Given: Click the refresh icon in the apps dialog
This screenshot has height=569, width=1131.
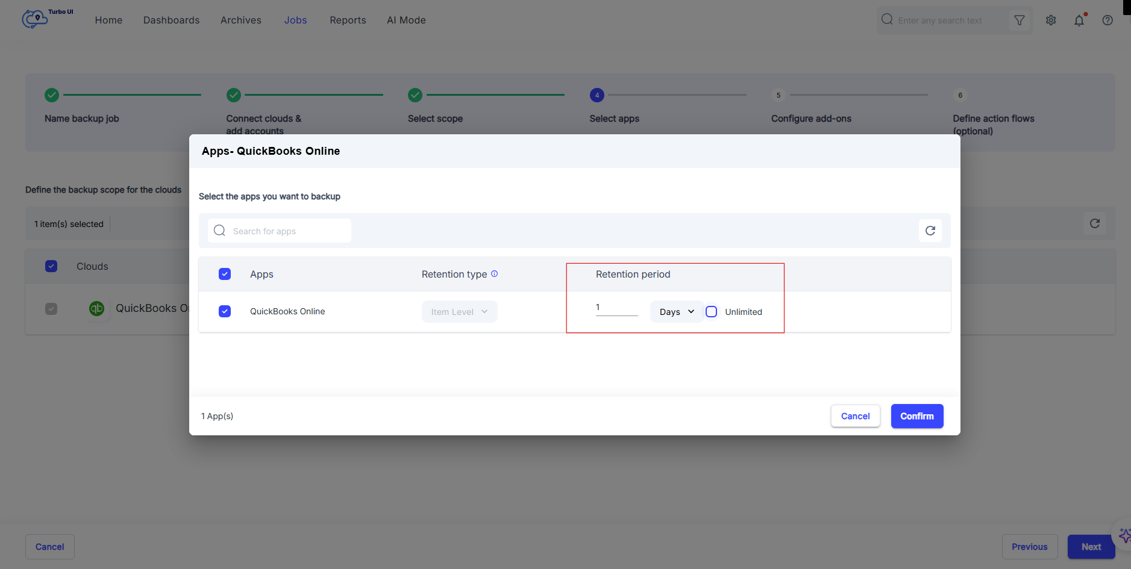Looking at the screenshot, I should [930, 231].
